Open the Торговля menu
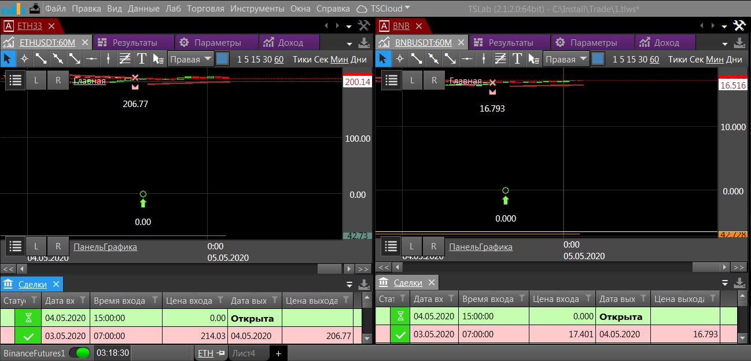Screen dimensions: 751x361 (x=205, y=9)
